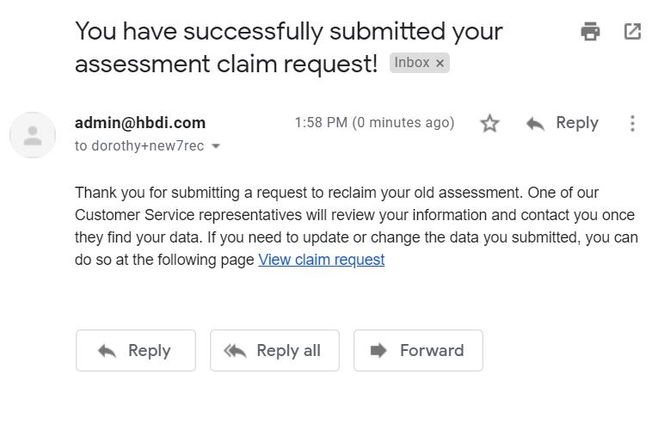Click the double-arrow icon inside Reply all
The height and width of the screenshot is (424, 658).
pyautogui.click(x=235, y=350)
